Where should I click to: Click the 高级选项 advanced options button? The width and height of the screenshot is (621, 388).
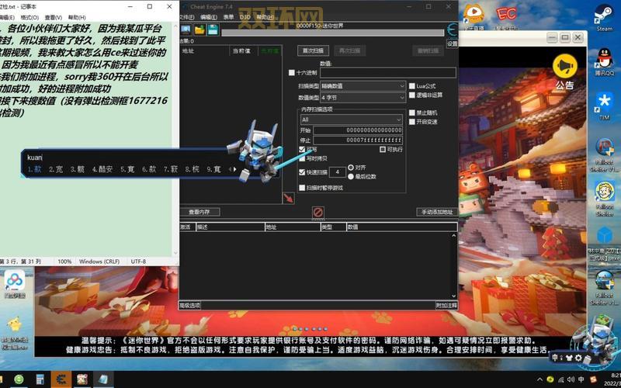[189, 305]
